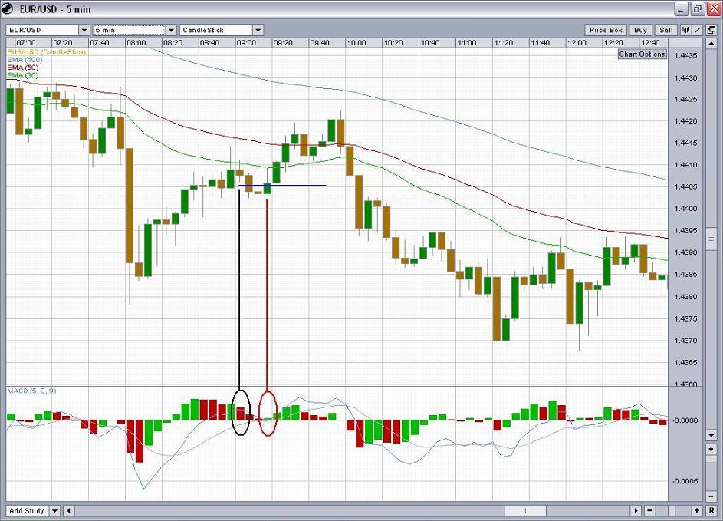The width and height of the screenshot is (723, 521).
Task: Click the detach chart window icon
Action: 711,30
